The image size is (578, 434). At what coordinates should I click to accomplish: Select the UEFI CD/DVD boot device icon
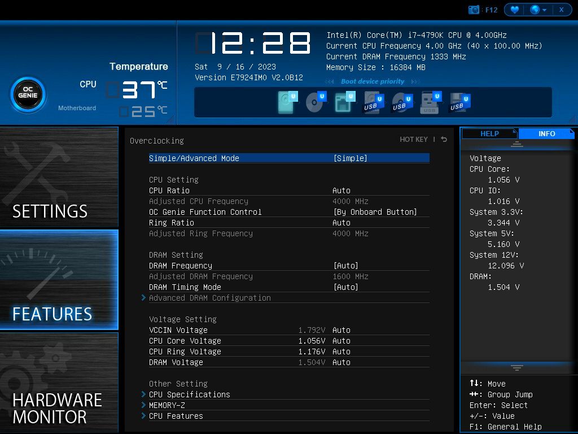click(316, 102)
